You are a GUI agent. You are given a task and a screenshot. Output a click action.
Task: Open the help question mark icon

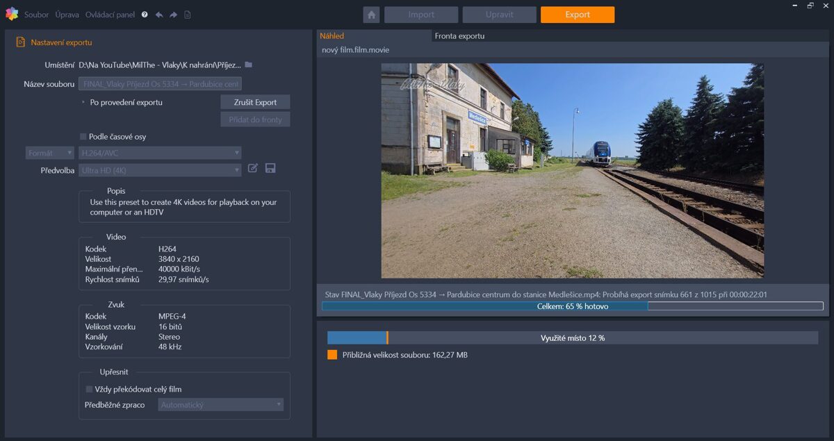145,15
